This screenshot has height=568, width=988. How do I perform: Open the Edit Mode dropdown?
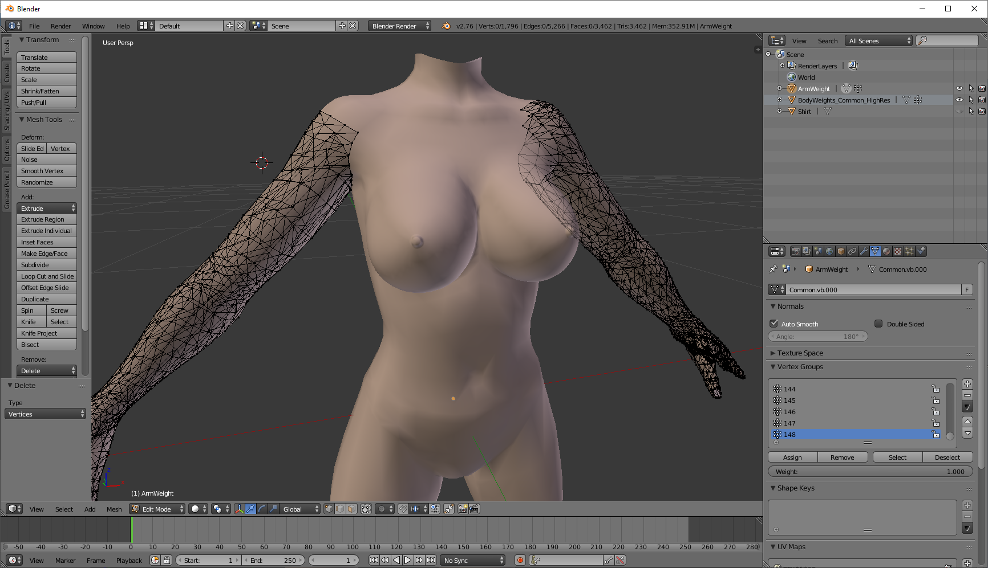click(157, 509)
